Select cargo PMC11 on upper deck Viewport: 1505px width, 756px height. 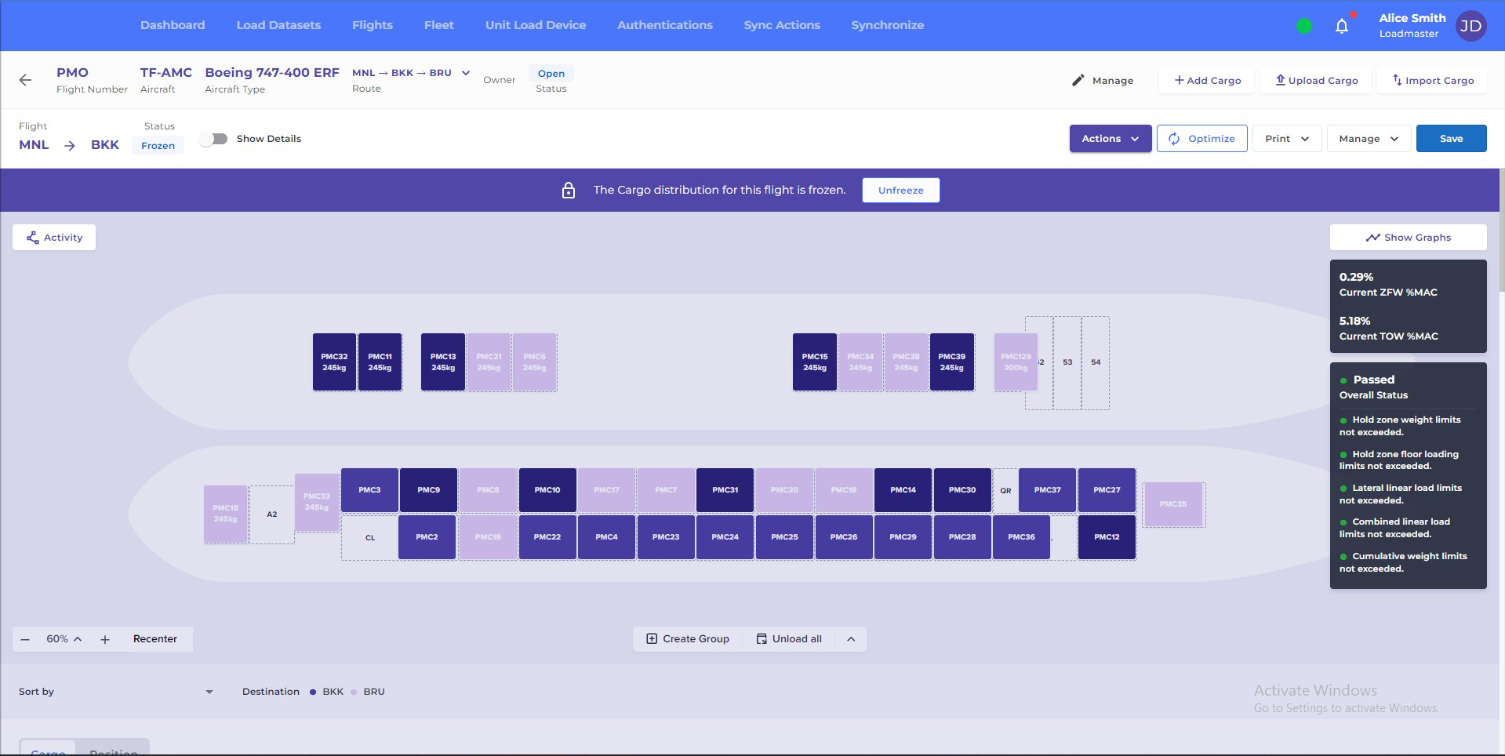pyautogui.click(x=380, y=362)
